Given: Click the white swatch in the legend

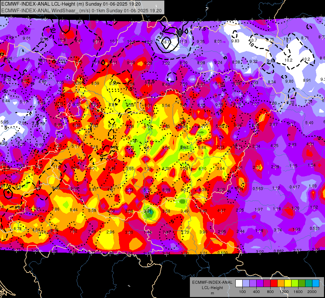Looking at the screenshot, I should point(239,283).
